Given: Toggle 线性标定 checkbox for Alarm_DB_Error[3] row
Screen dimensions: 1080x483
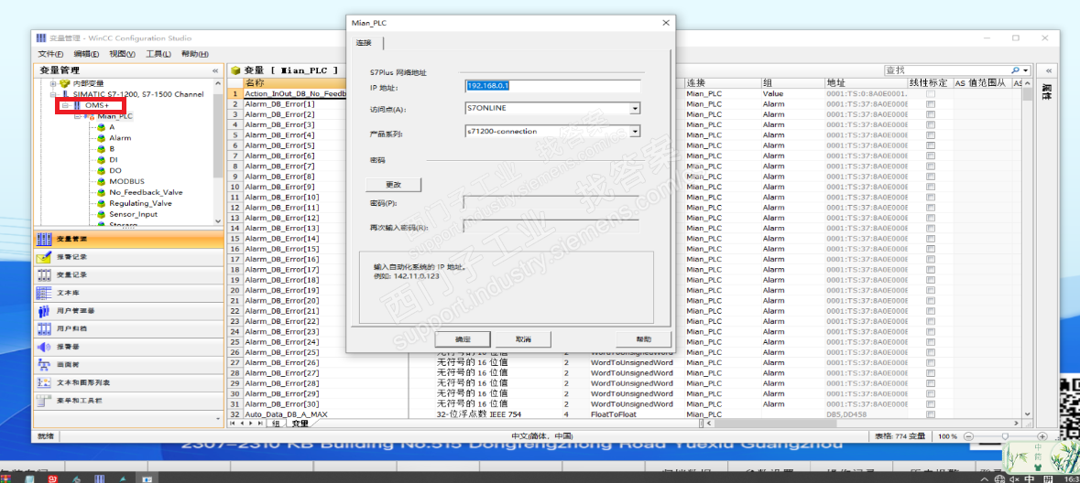Looking at the screenshot, I should tap(931, 124).
